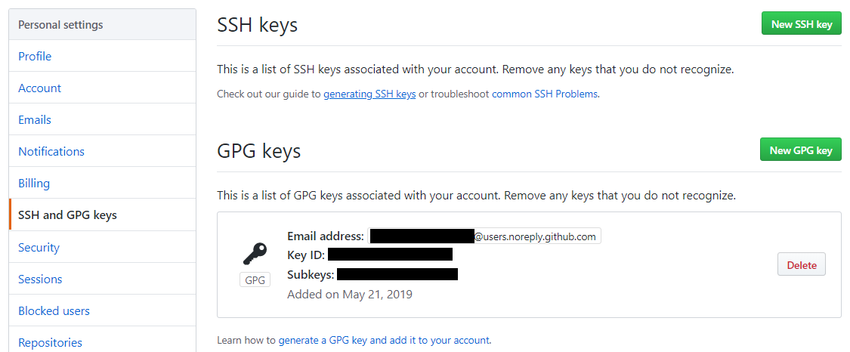
Task: Select SSH and GPG keys menu item
Action: tap(67, 215)
